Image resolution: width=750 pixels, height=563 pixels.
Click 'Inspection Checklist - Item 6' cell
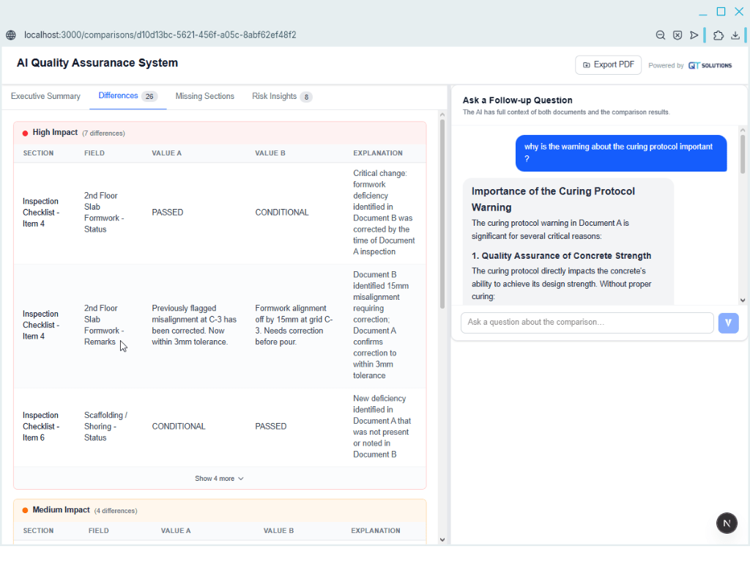(41, 426)
